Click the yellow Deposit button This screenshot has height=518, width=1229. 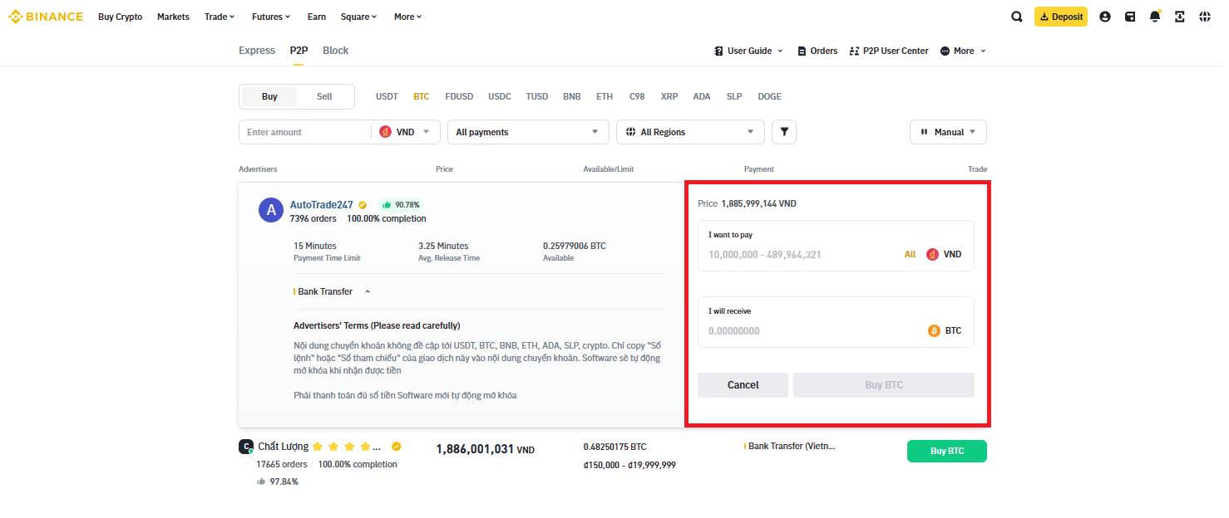coord(1061,17)
